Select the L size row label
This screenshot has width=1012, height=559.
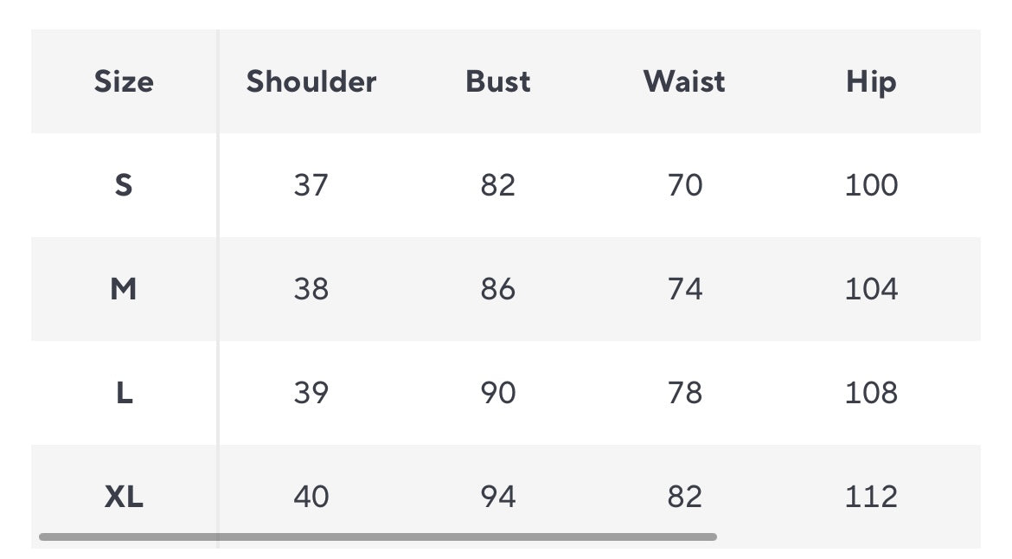[124, 393]
